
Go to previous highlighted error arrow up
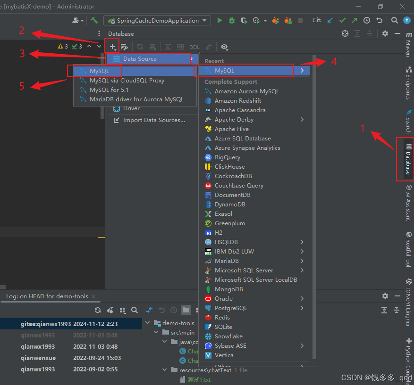tap(89, 46)
